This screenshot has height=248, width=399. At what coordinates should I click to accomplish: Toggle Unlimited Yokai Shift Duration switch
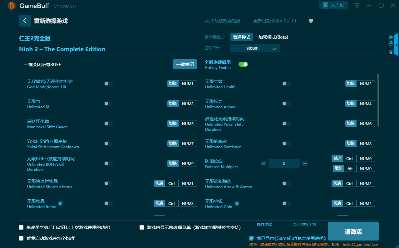tap(287, 124)
